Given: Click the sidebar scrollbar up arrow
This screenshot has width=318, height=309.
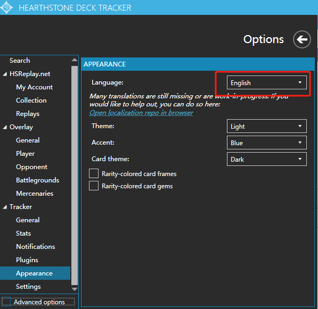Looking at the screenshot, I should click(x=75, y=60).
